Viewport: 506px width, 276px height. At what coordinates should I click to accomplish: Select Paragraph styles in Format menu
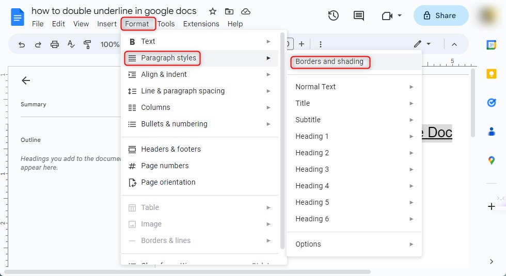click(x=200, y=58)
